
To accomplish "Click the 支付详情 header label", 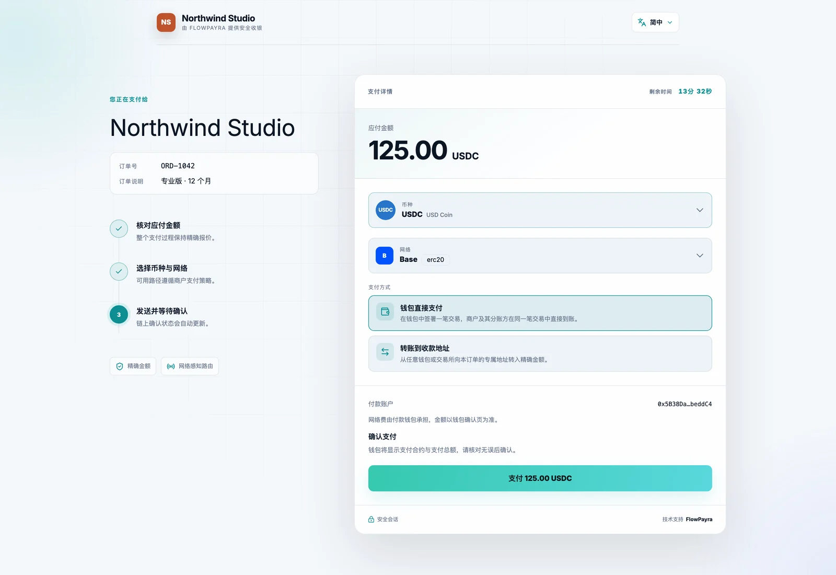I will pos(380,91).
